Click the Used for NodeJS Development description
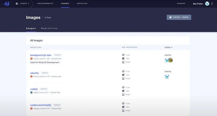 tap(45, 63)
